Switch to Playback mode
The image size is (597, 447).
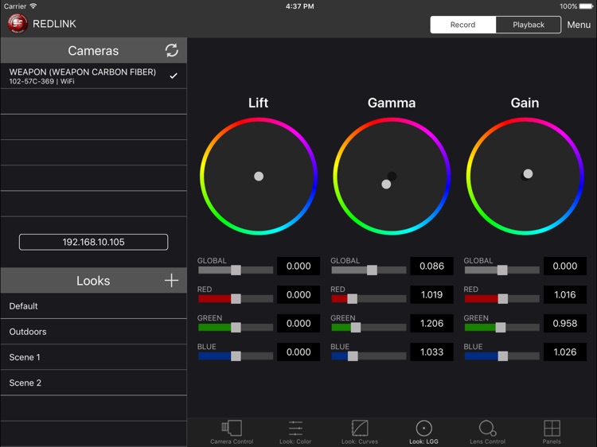pyautogui.click(x=529, y=25)
